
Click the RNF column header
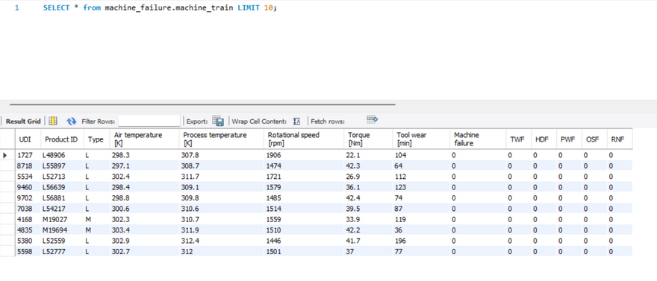619,139
